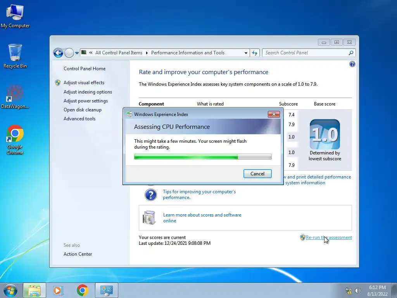Image resolution: width=397 pixels, height=298 pixels.
Task: Launch the DataWagon desktop shortcut
Action: (x=15, y=97)
